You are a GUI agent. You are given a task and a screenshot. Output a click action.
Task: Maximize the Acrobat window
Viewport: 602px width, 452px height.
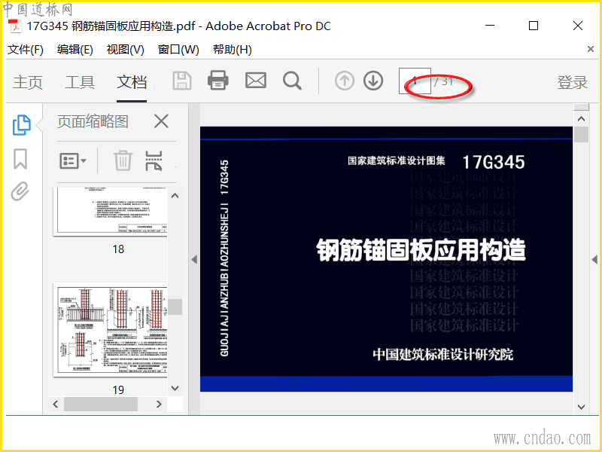534,26
